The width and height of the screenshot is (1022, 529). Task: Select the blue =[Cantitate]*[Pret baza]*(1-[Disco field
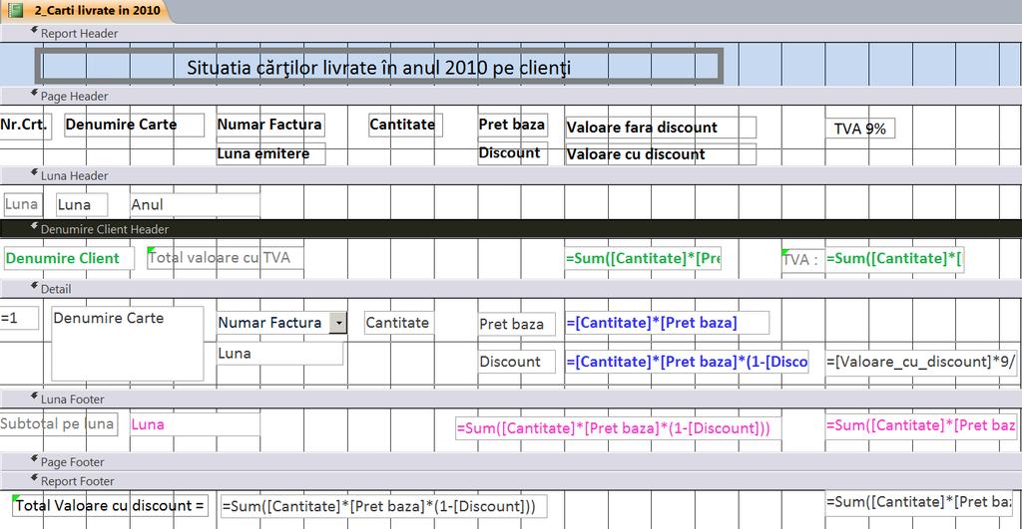(687, 362)
